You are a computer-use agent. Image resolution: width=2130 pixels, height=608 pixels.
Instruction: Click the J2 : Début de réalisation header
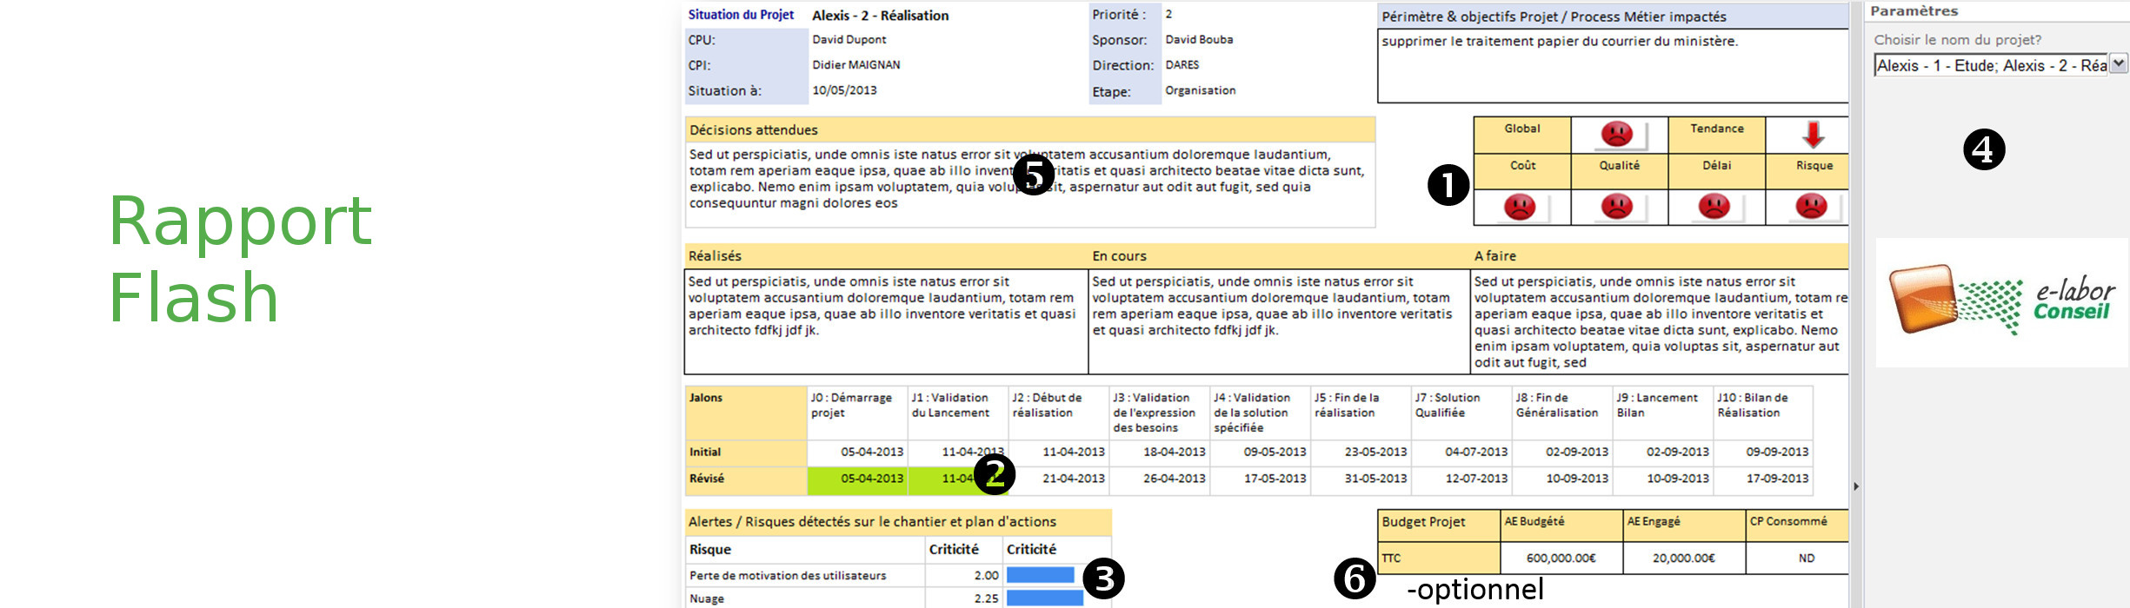coord(1058,413)
